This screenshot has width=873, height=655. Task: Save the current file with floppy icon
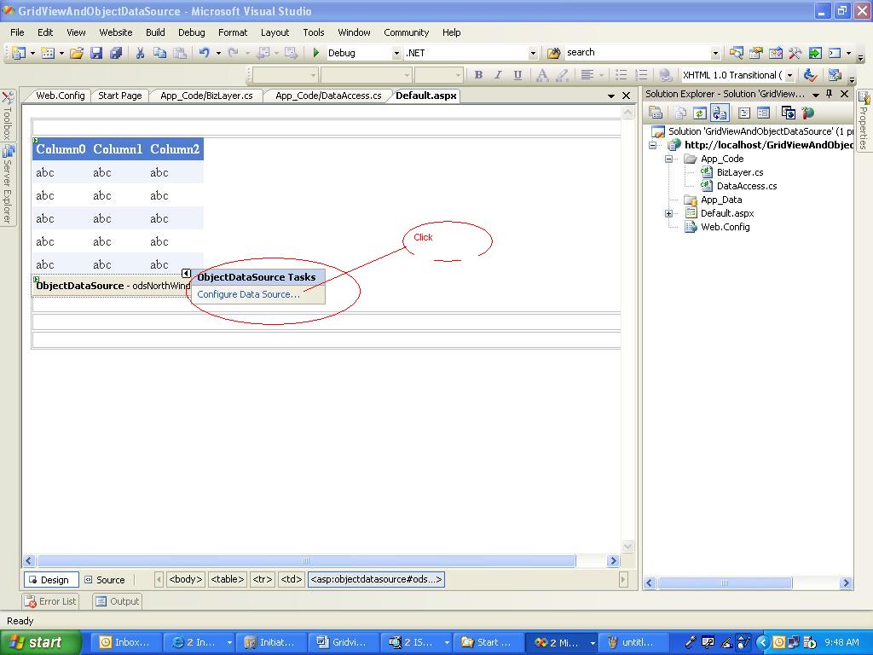[x=96, y=53]
